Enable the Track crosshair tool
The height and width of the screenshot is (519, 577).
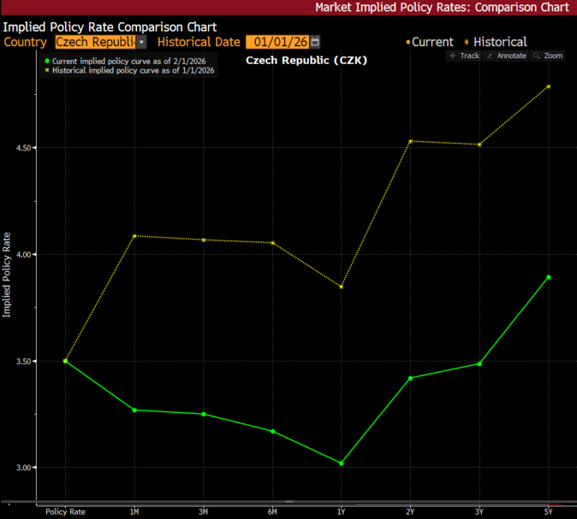[463, 56]
